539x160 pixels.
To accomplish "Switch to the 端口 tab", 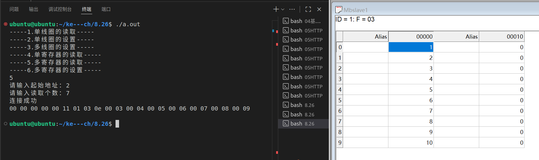I will point(106,9).
